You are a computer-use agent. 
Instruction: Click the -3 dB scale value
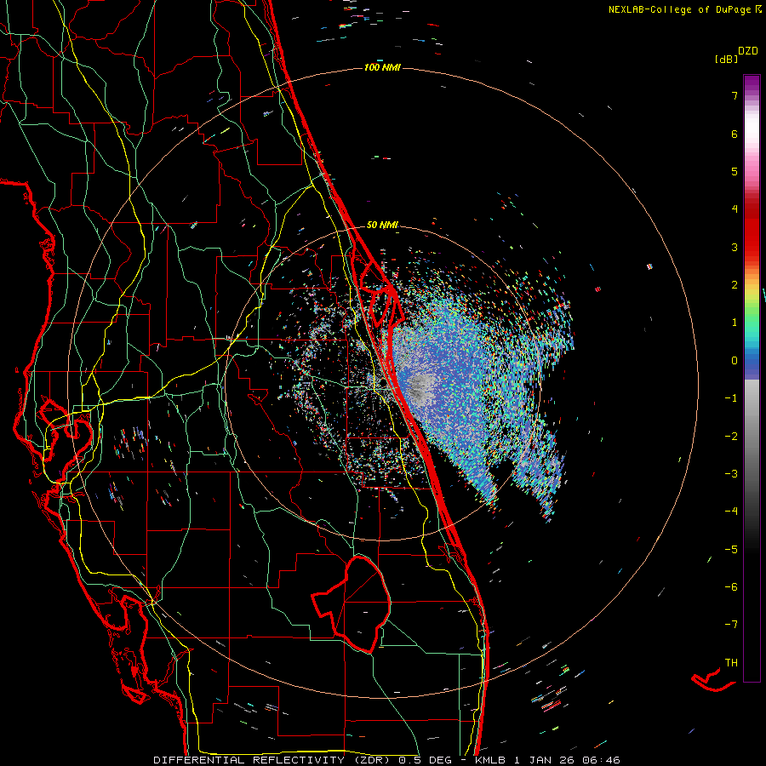point(731,474)
